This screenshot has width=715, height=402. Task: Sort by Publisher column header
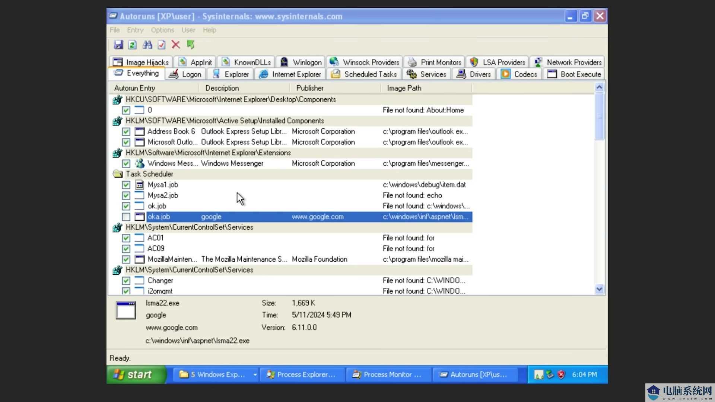pos(335,88)
